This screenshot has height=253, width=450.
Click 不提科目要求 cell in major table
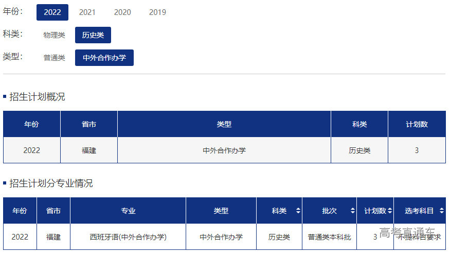419,237
